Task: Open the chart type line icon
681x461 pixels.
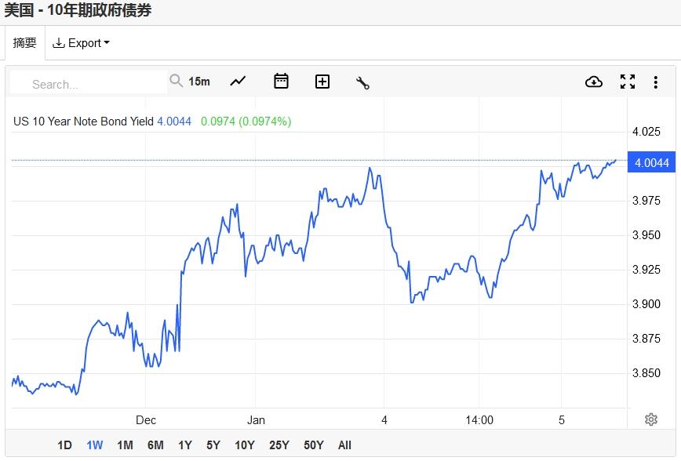Action: tap(238, 82)
